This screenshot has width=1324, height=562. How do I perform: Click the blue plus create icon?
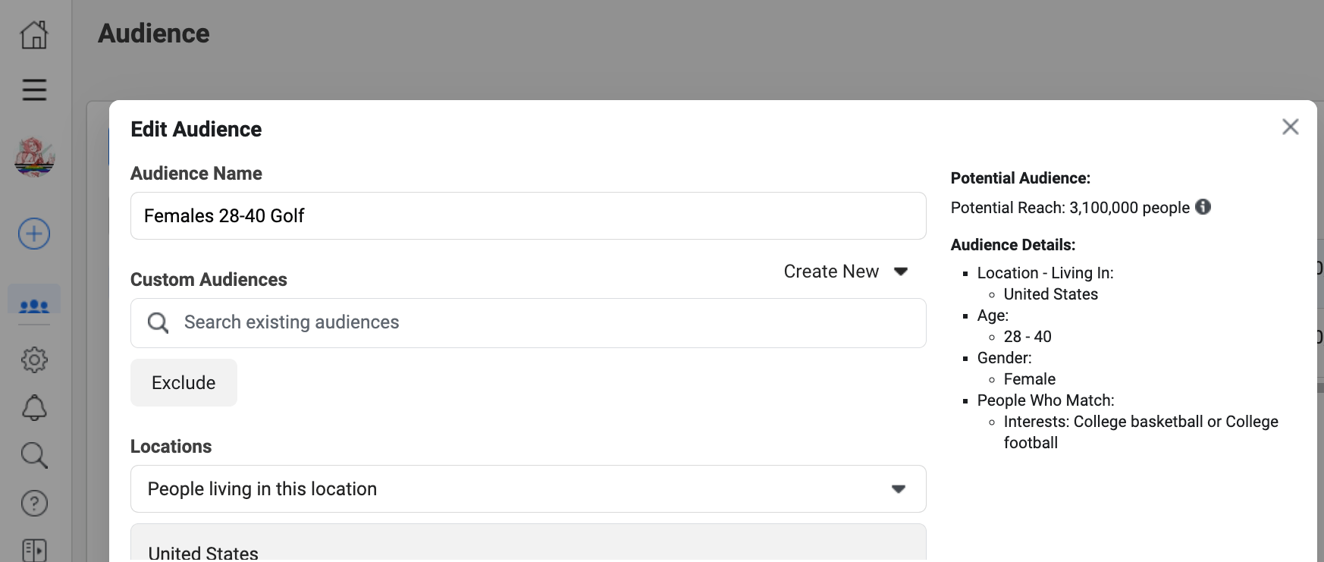34,234
